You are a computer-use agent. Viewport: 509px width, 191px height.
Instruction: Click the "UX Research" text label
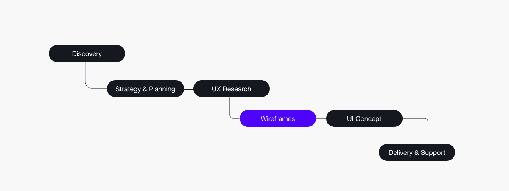pyautogui.click(x=232, y=89)
